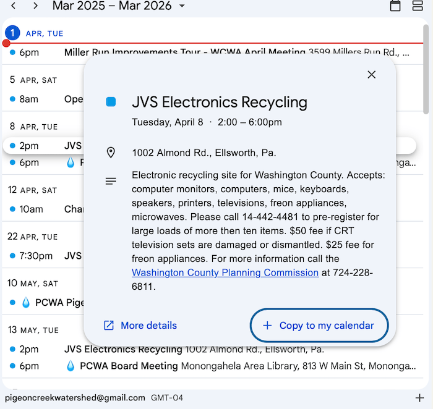The height and width of the screenshot is (409, 433).
Task: Open Washington County Planning Commission link
Action: tap(225, 272)
